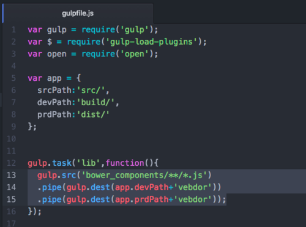The image size is (306, 227).
Task: Click app.devPath on line 14
Action: pyautogui.click(x=142, y=187)
